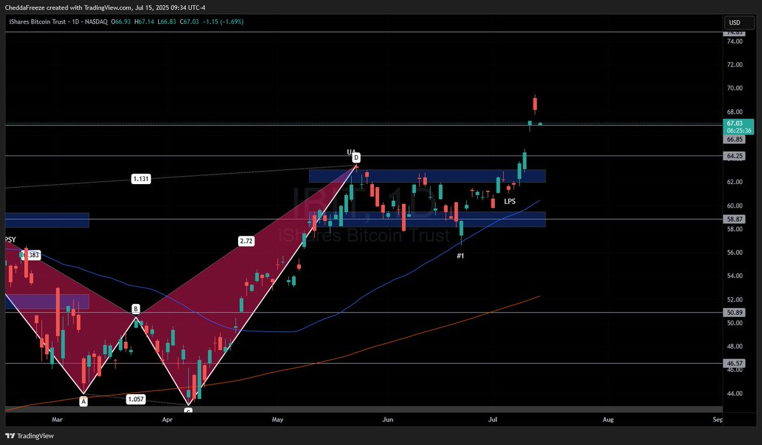The image size is (762, 445).
Task: Click the 52.00 price axis tick
Action: click(x=735, y=300)
